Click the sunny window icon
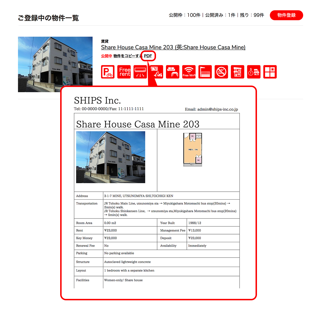Screen dimensions: 318x314 [x=270, y=72]
